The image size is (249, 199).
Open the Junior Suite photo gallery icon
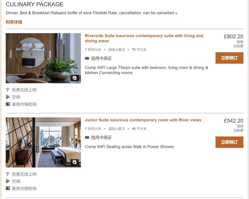point(75,162)
